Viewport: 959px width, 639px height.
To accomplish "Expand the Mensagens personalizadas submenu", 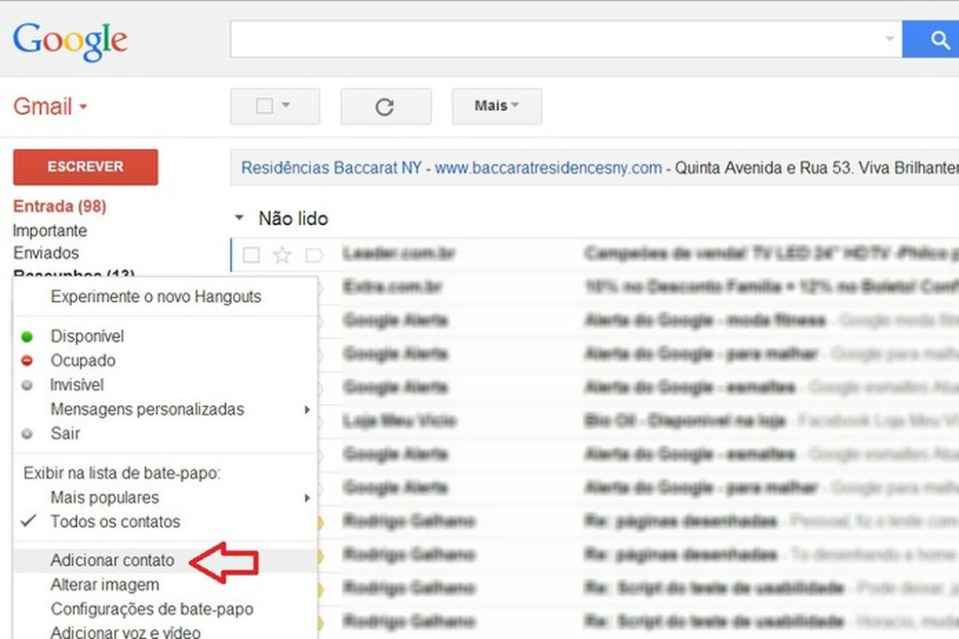I will pos(146,409).
